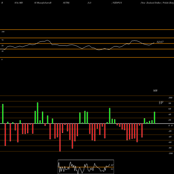The height and width of the screenshot is (174, 174).
Task: Click the MR axis label -80
Action: tap(170, 148)
